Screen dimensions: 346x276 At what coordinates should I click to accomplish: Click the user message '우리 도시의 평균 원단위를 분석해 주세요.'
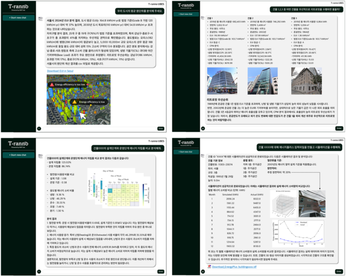click(140, 11)
